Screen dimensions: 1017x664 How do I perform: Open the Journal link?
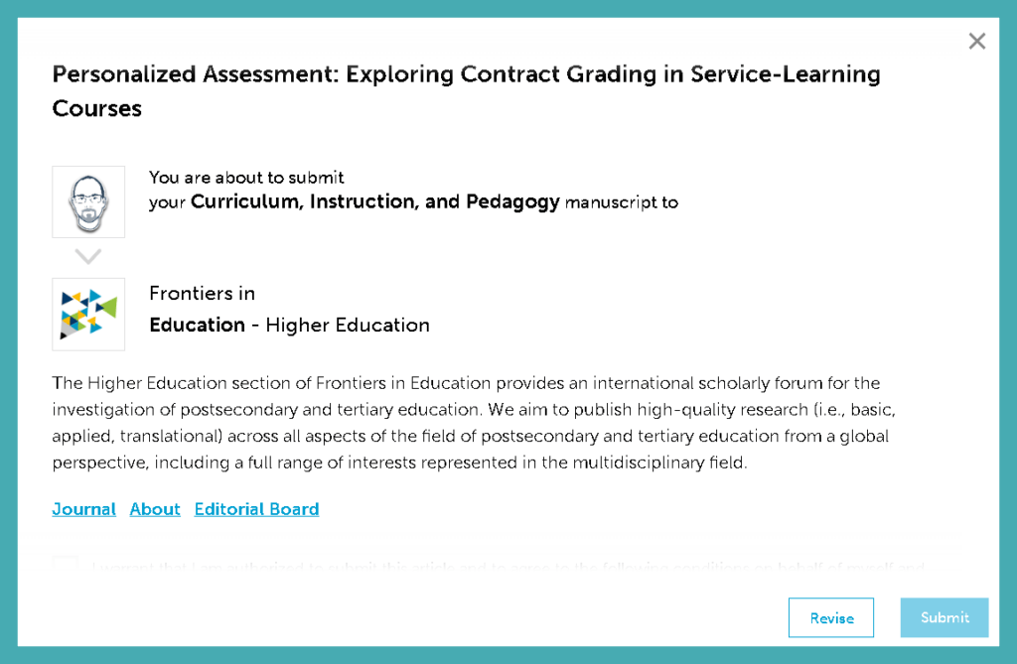click(x=84, y=509)
